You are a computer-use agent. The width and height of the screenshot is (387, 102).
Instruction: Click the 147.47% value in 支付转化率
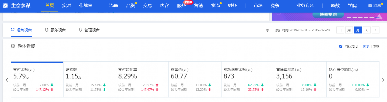[x=148, y=90]
